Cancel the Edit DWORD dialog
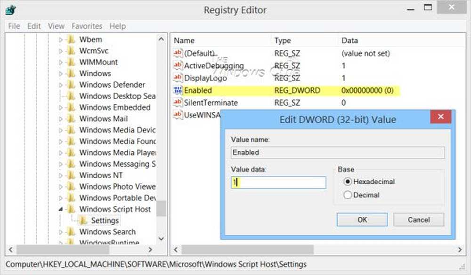Screen dimensions: 471x275 tap(418, 220)
